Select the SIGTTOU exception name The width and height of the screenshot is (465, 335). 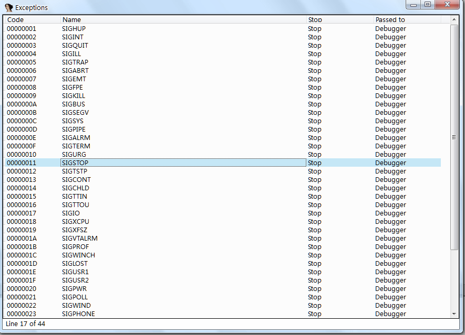[76, 205]
